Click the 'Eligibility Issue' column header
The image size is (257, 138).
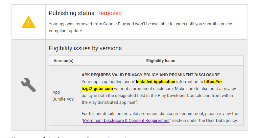[x=161, y=61]
